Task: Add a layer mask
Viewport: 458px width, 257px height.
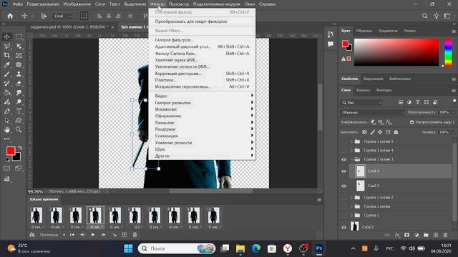Action: pyautogui.click(x=406, y=235)
